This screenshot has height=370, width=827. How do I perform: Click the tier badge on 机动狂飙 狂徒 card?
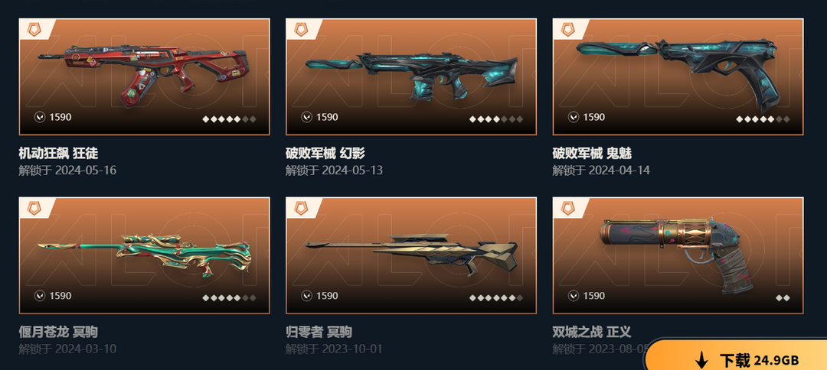34,28
